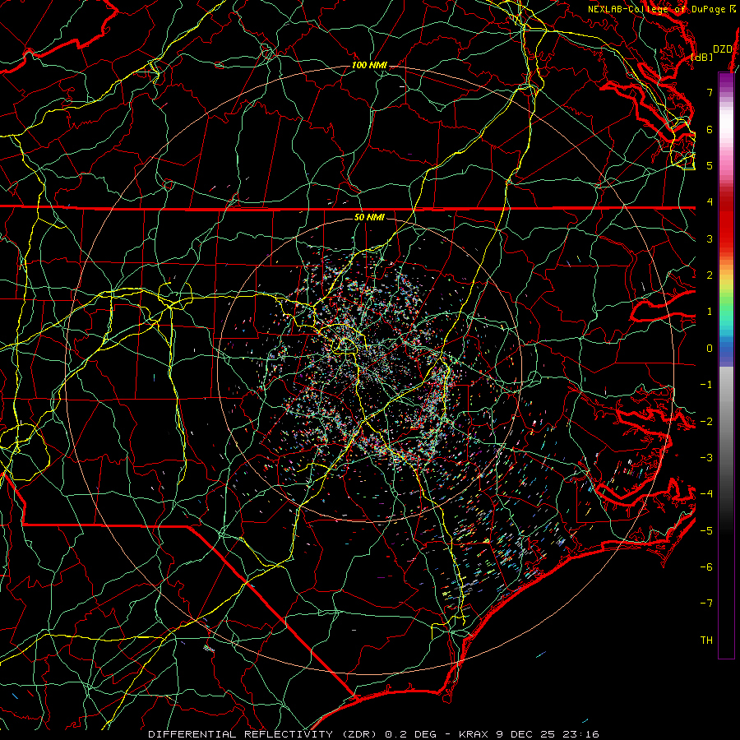The width and height of the screenshot is (740, 740).
Task: Click the -2 value on color scale
Action: [x=706, y=422]
